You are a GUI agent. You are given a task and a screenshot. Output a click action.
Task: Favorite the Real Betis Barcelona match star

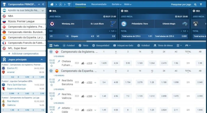click(52, 85)
